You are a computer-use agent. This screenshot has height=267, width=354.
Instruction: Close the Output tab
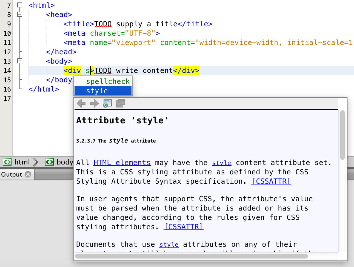pyautogui.click(x=28, y=174)
